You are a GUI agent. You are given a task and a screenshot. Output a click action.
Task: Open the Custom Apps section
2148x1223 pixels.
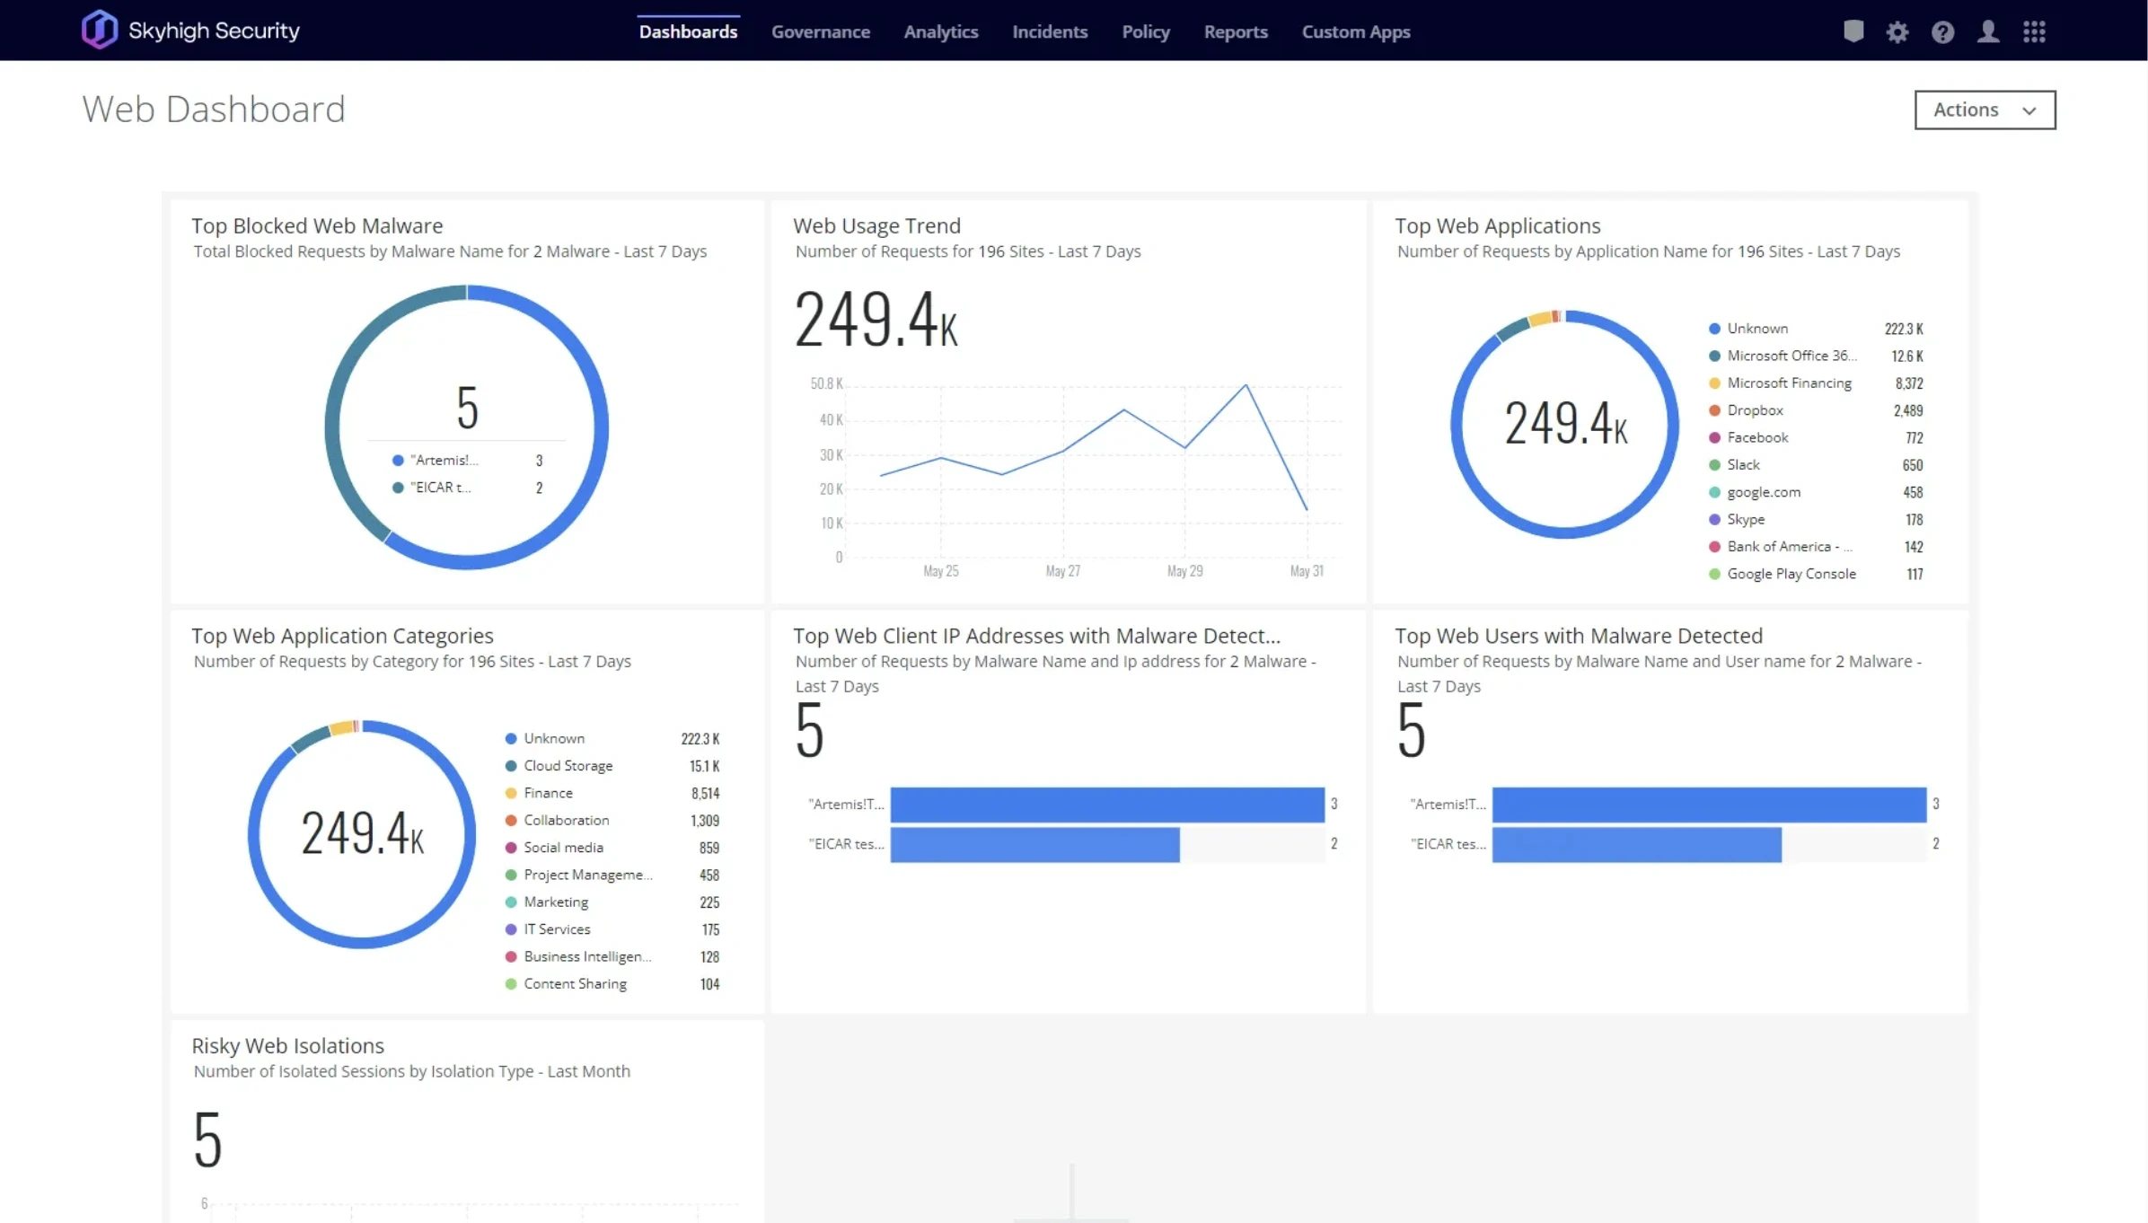[x=1355, y=31]
